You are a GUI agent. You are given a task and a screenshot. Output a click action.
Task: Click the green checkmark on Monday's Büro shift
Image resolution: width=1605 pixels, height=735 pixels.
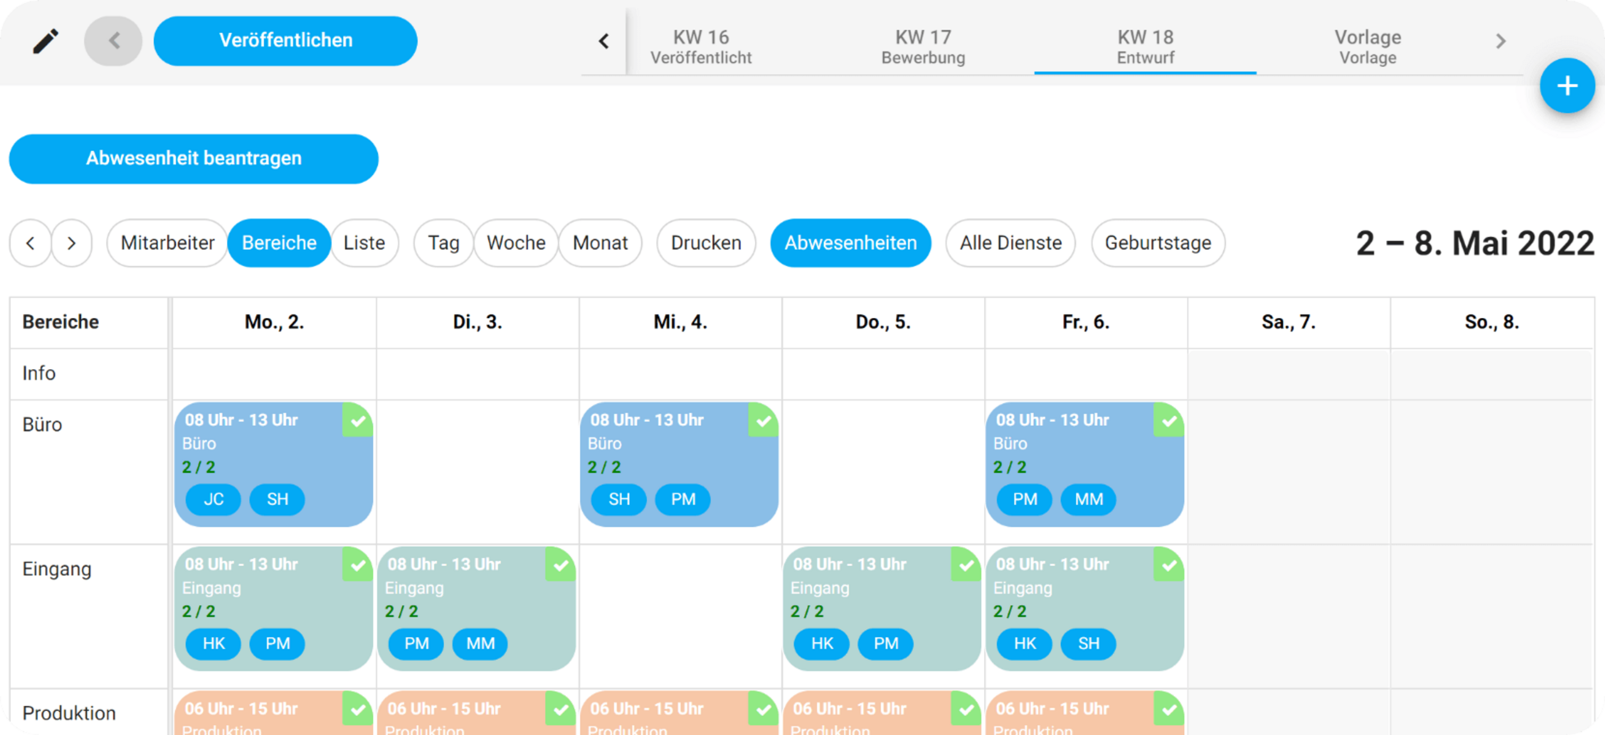[358, 423]
